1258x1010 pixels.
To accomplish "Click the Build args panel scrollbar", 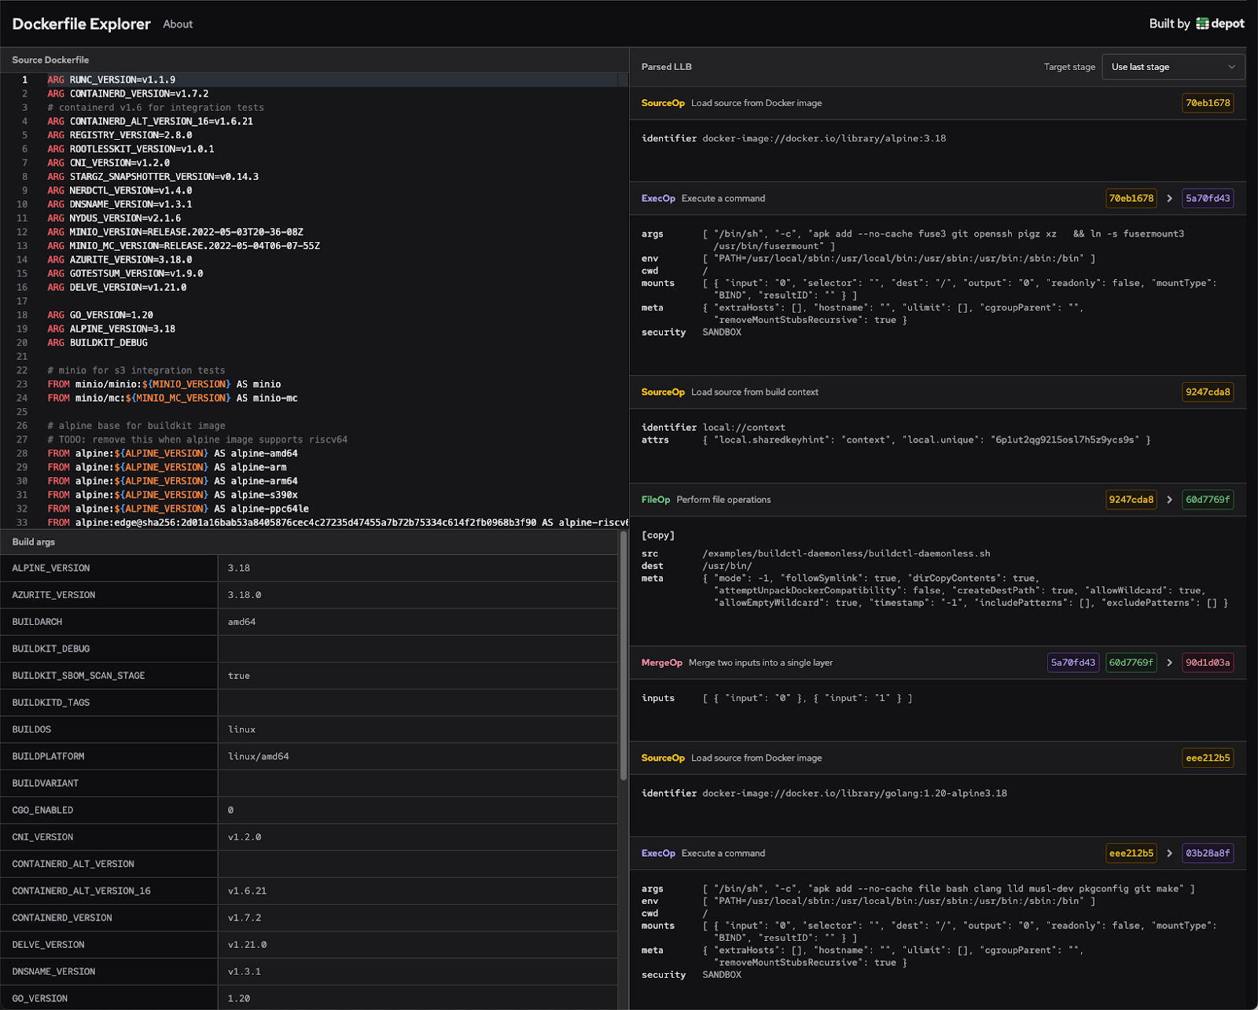I will 623,656.
